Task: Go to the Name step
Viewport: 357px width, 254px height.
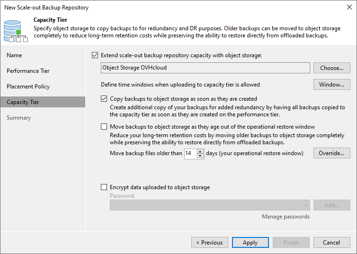Action: pyautogui.click(x=14, y=55)
